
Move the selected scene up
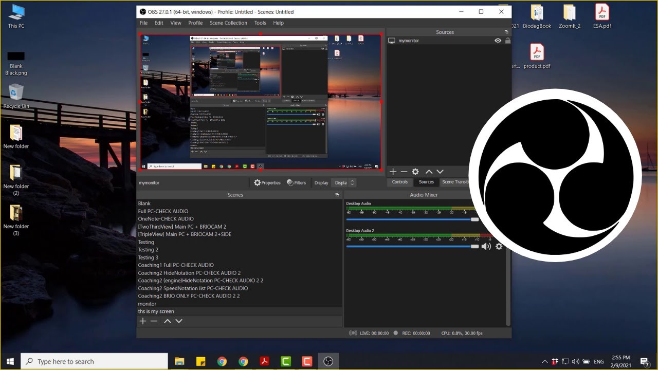click(168, 321)
